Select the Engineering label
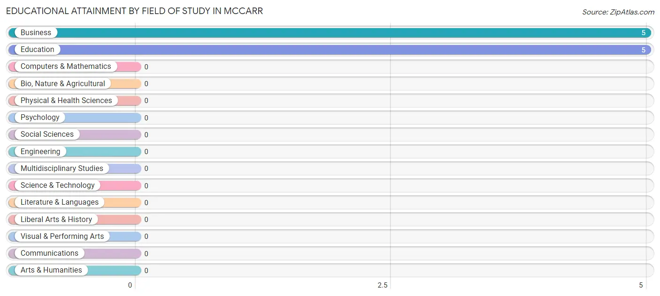This screenshot has width=660, height=296. click(40, 151)
